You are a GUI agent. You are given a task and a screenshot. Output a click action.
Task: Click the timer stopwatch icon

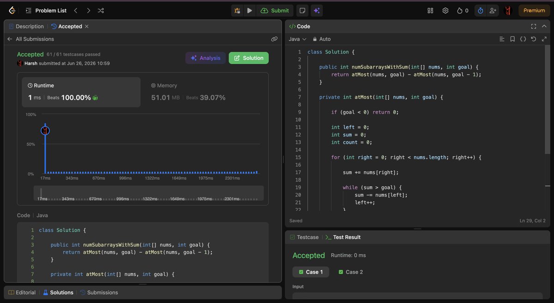point(480,10)
